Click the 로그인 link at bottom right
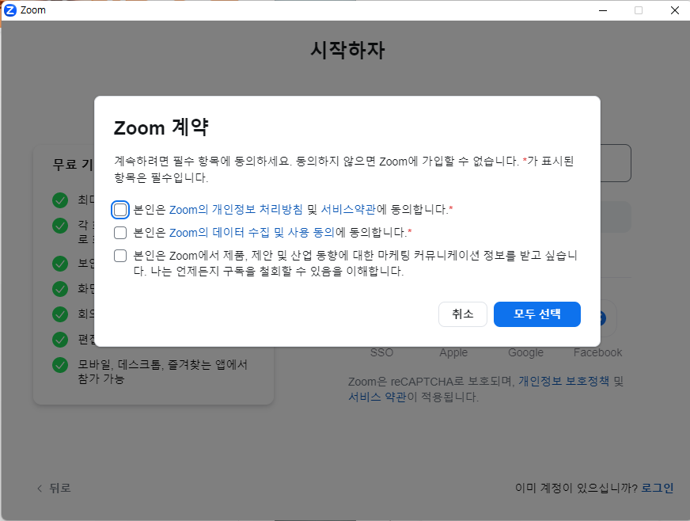 pos(658,488)
